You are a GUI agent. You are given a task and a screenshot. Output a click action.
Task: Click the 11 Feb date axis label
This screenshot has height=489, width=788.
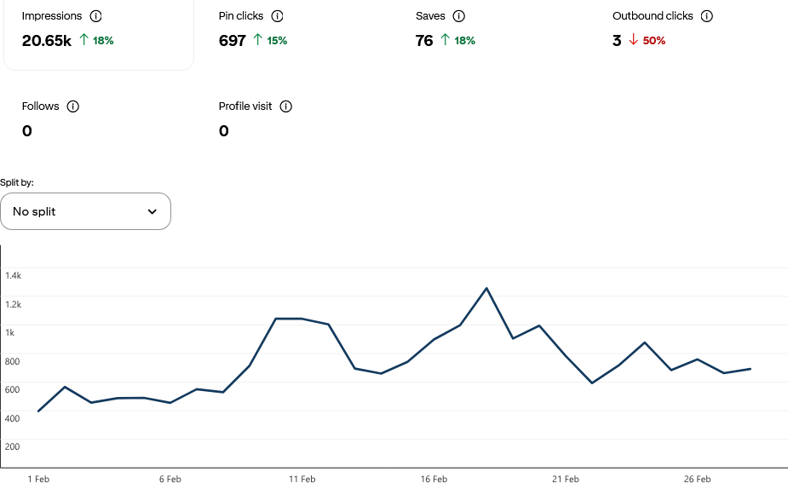click(302, 479)
